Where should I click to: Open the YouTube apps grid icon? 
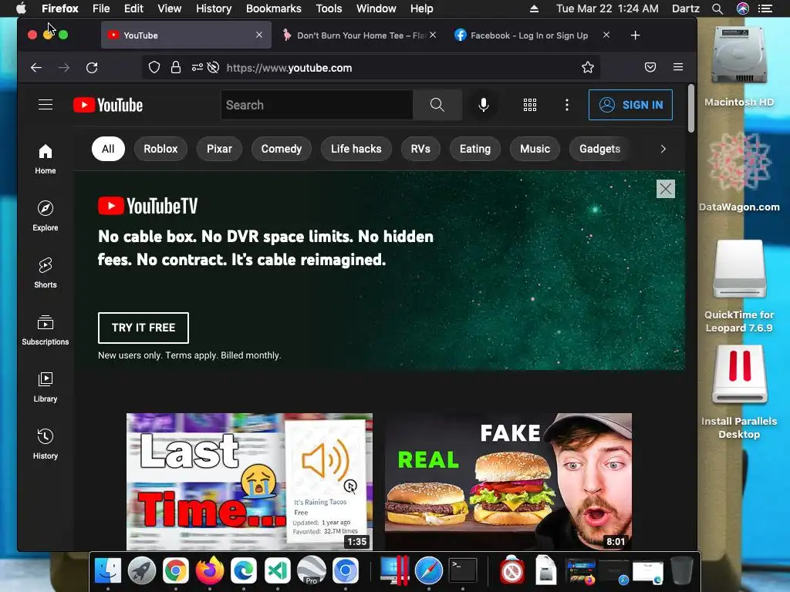[x=529, y=105]
